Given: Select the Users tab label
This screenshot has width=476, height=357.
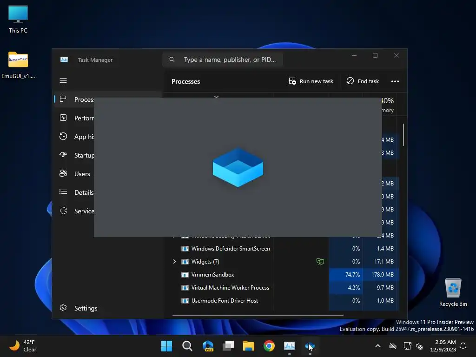Looking at the screenshot, I should click(82, 174).
